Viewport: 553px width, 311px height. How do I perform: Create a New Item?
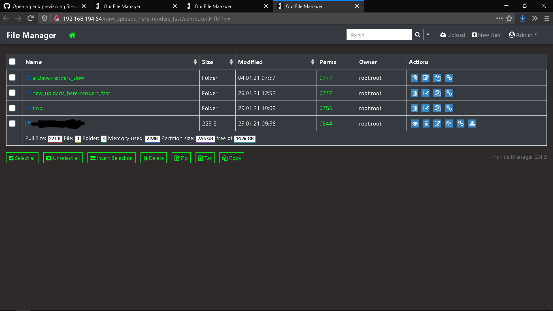[486, 35]
